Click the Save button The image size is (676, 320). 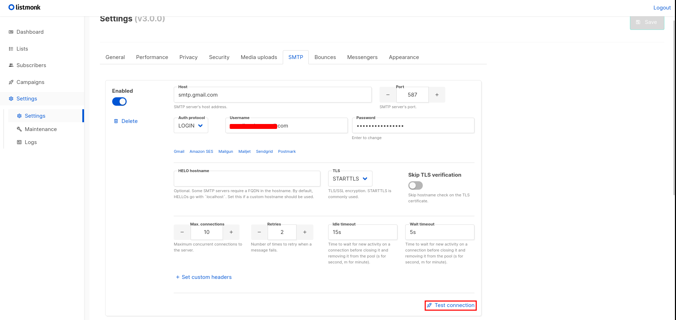[x=647, y=22]
